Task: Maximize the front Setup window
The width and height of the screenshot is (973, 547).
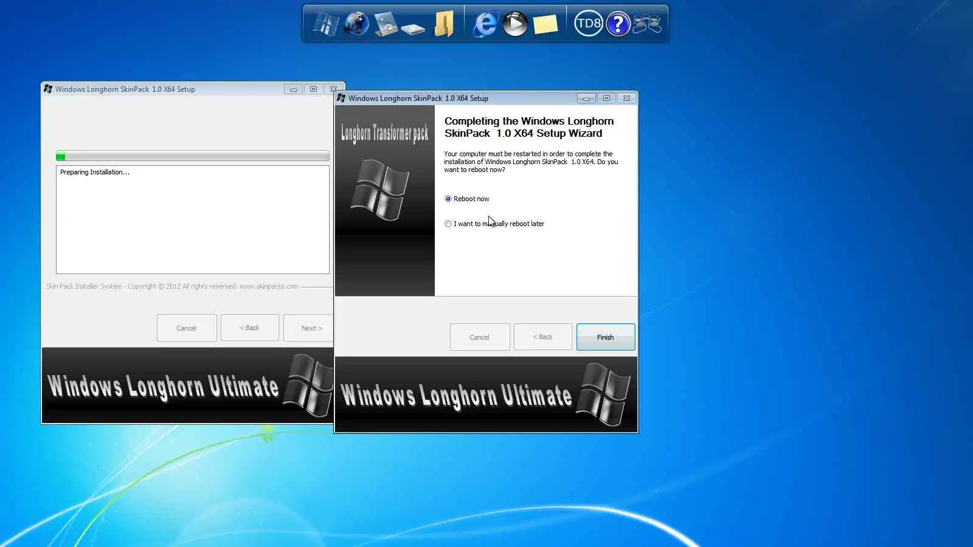Action: coord(606,98)
